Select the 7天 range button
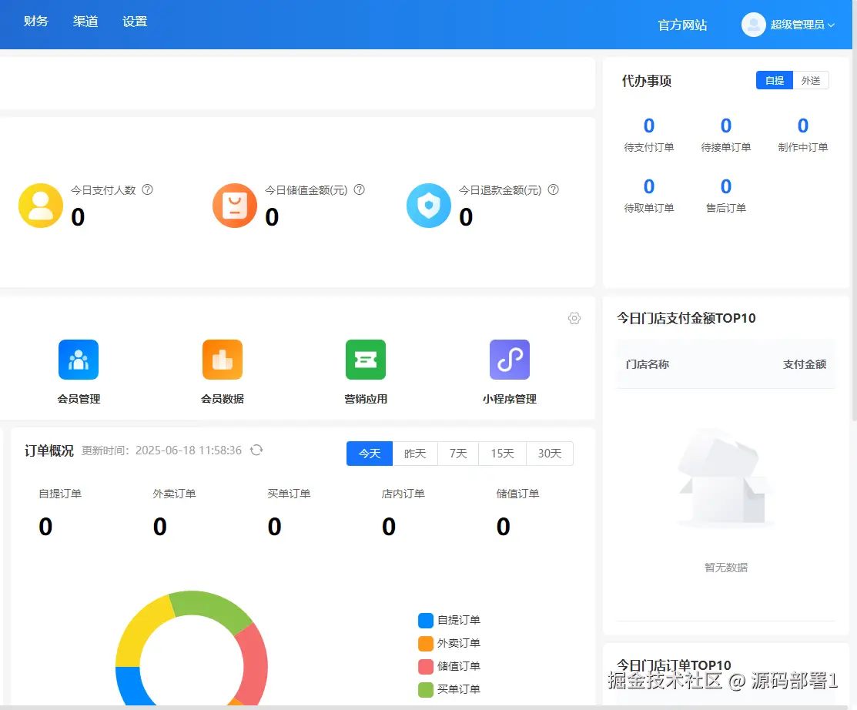 coord(458,454)
